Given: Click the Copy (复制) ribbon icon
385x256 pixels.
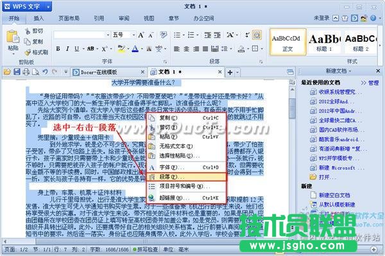Looking at the screenshot, I should pyautogui.click(x=27, y=42).
